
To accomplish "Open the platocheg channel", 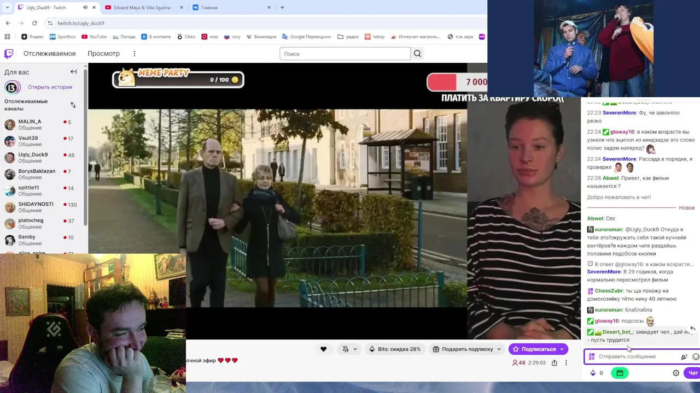I will coord(42,223).
